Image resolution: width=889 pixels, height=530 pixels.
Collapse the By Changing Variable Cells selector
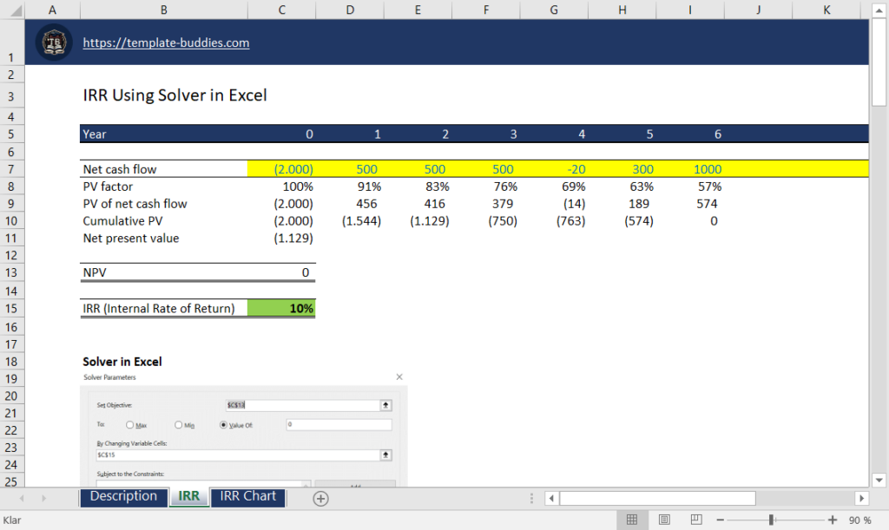click(x=385, y=455)
